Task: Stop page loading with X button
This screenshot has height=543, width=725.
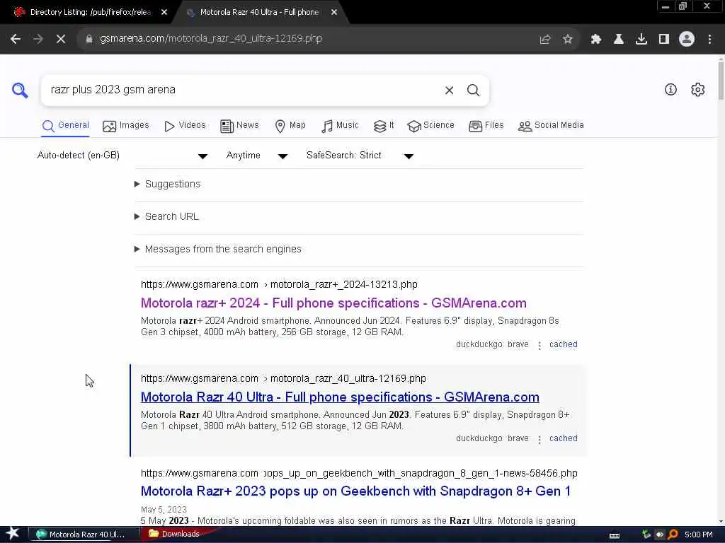Action: (61, 39)
